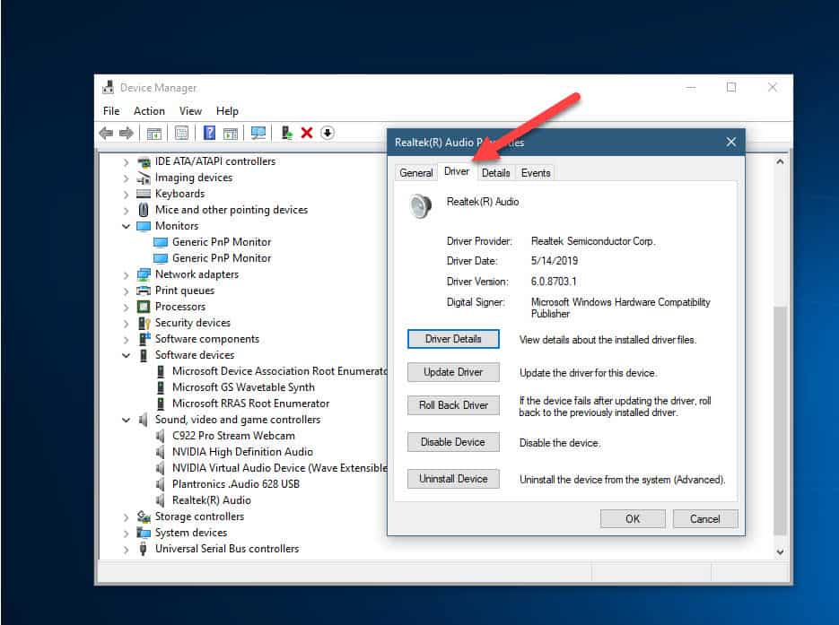
Task: Open the Help menu
Action: (227, 111)
